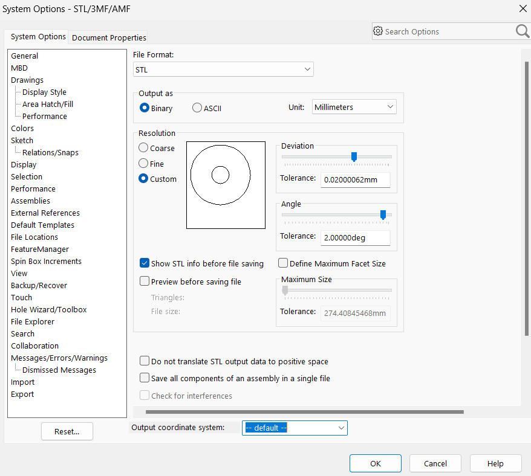The width and height of the screenshot is (531, 476).
Task: Open Collaboration options
Action: 35,346
